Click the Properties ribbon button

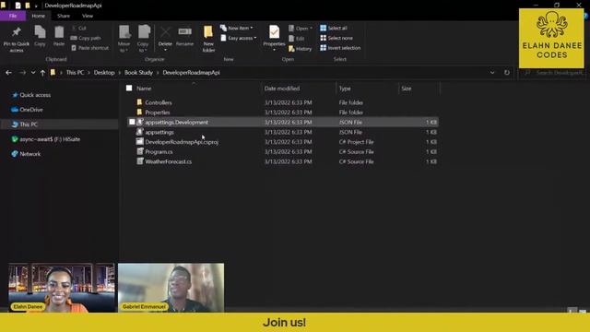click(x=274, y=39)
